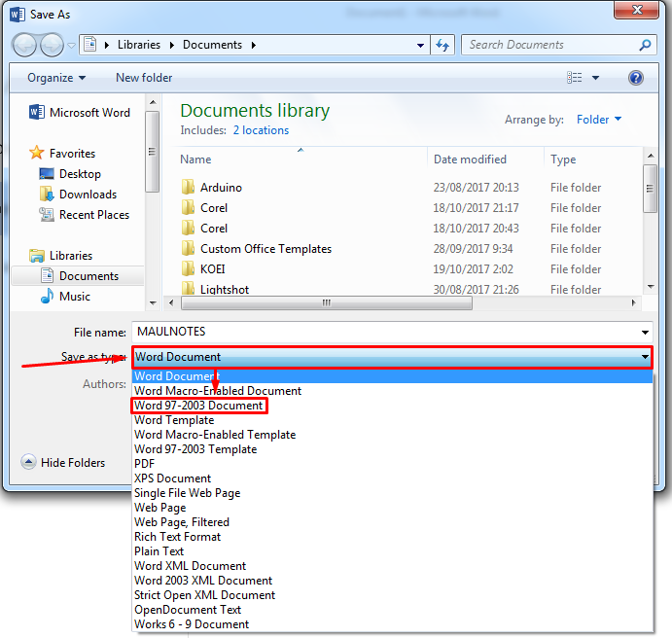This screenshot has height=638, width=672.
Task: Choose Word XML Document type
Action: pos(393,566)
